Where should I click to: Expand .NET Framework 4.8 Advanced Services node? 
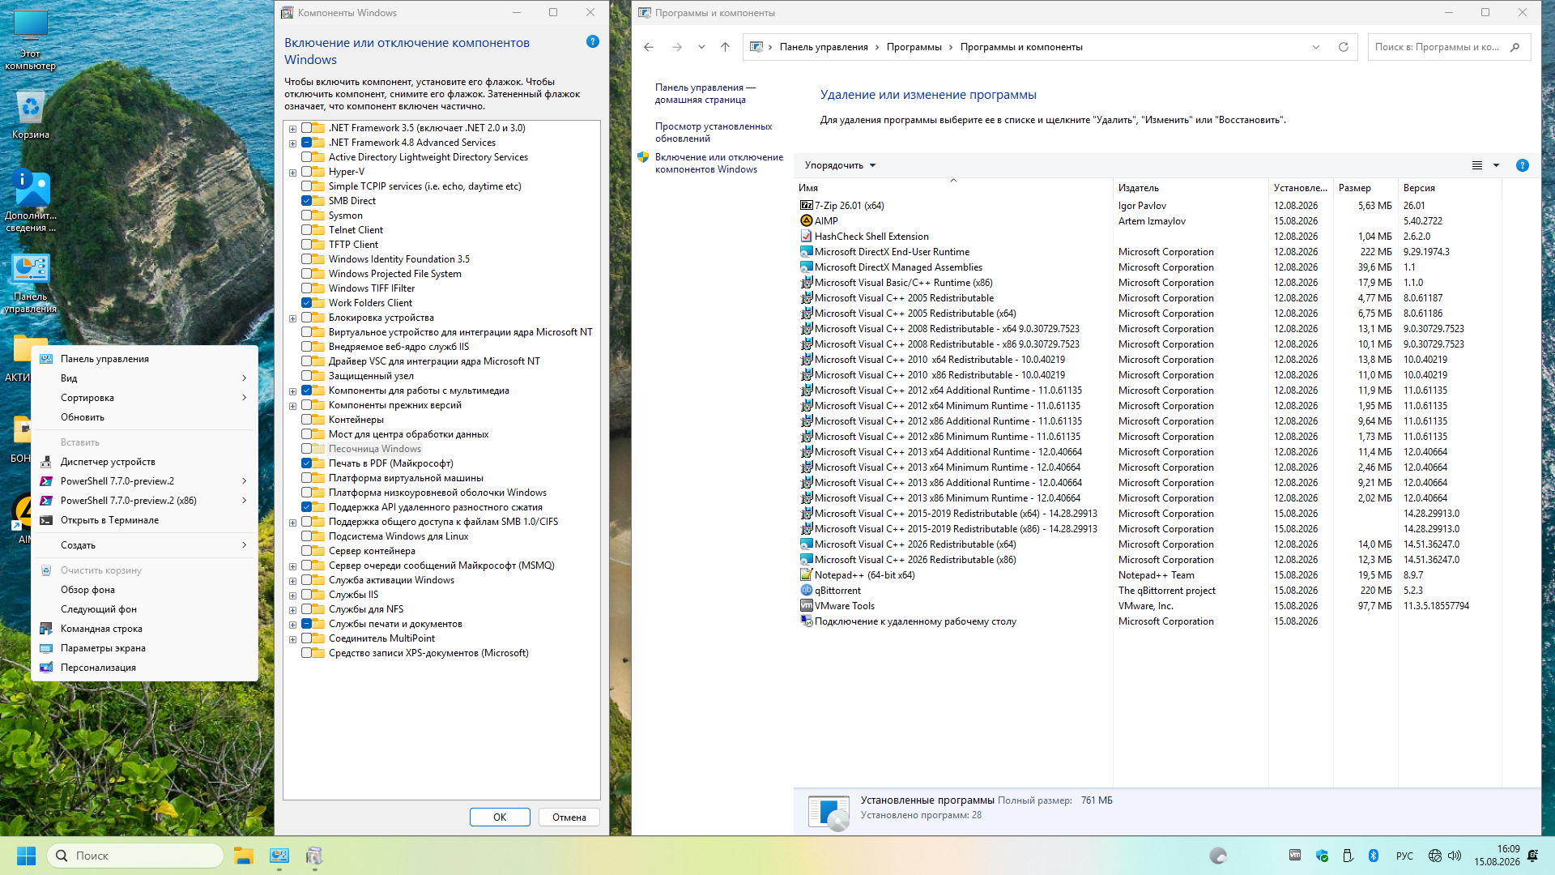coord(292,143)
